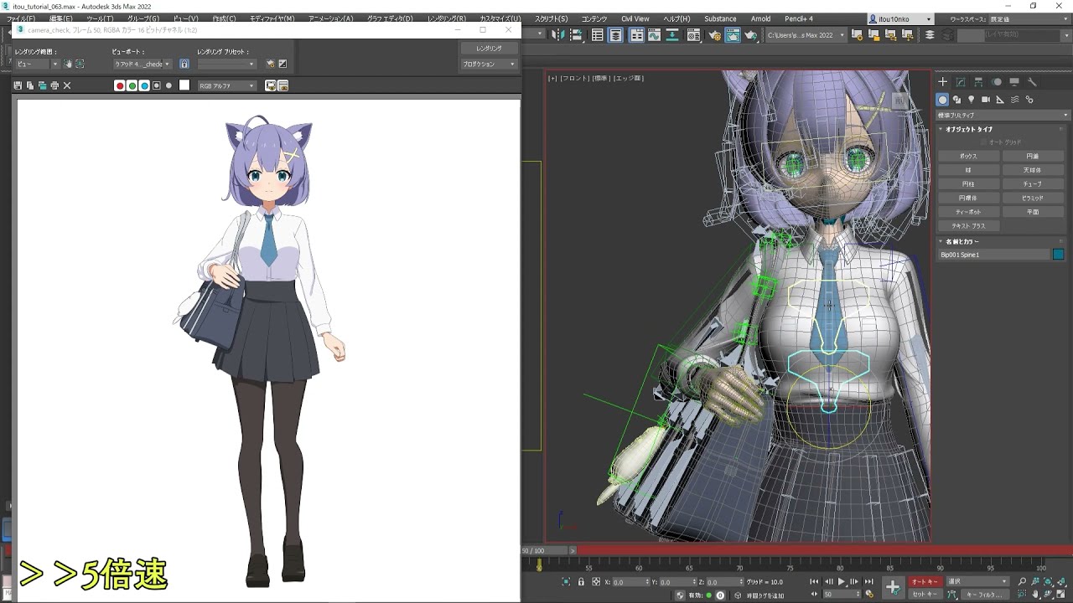
Task: Toggle the blue channel display
Action: tap(144, 85)
